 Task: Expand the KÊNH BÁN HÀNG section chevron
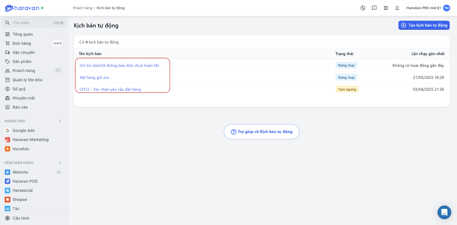(x=60, y=163)
